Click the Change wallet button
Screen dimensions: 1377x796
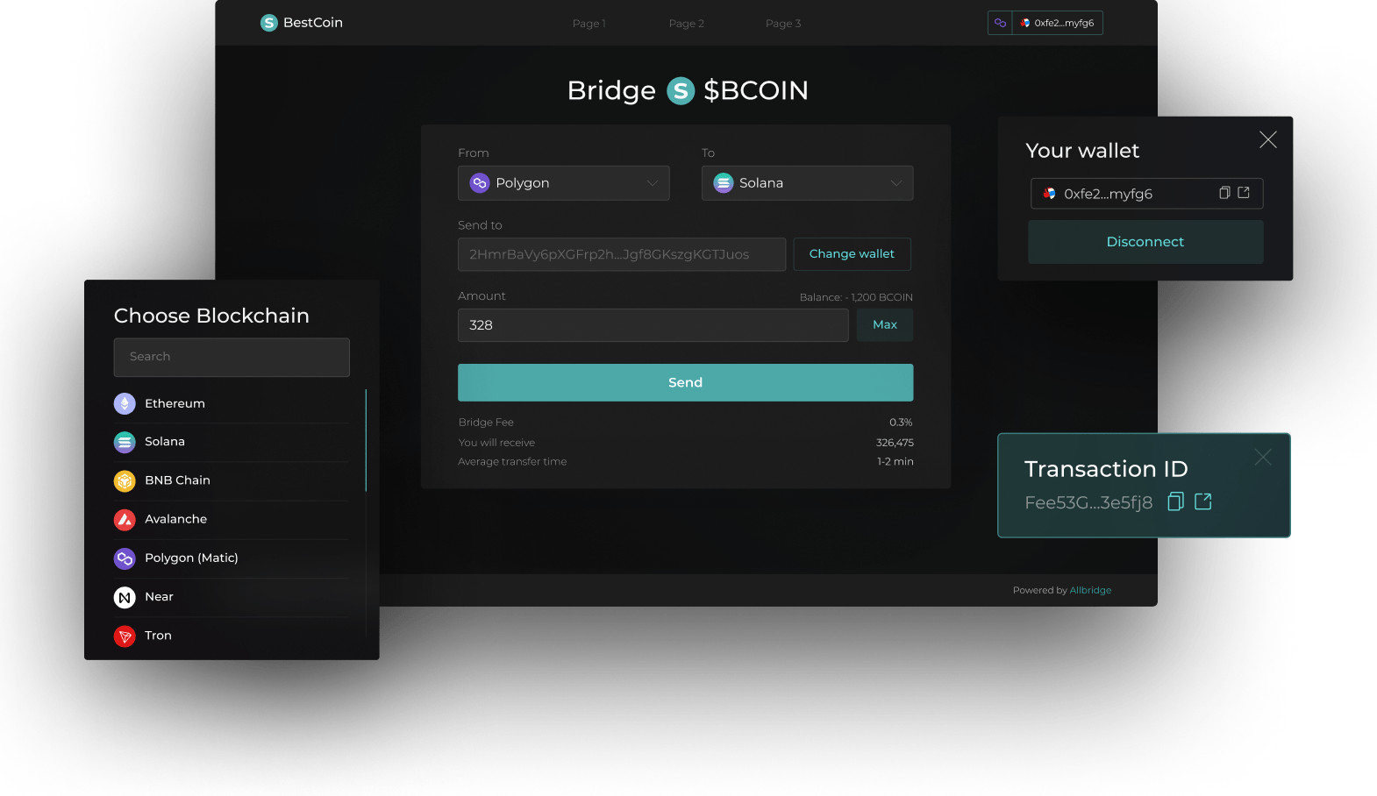[x=852, y=254]
